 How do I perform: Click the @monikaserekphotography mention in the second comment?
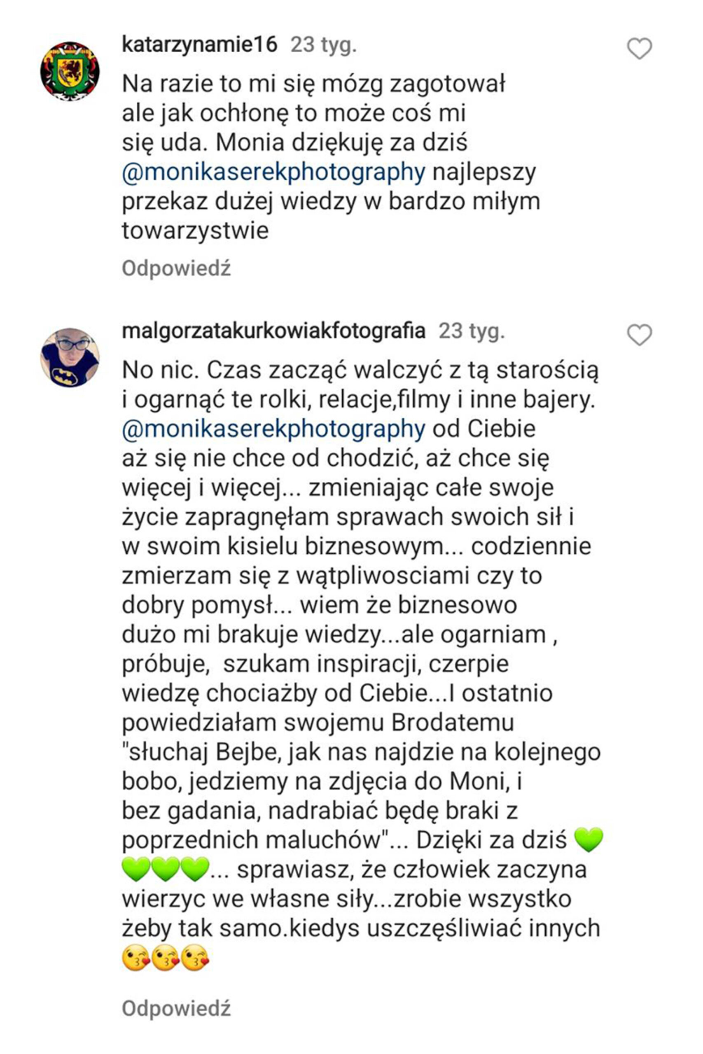tap(273, 429)
